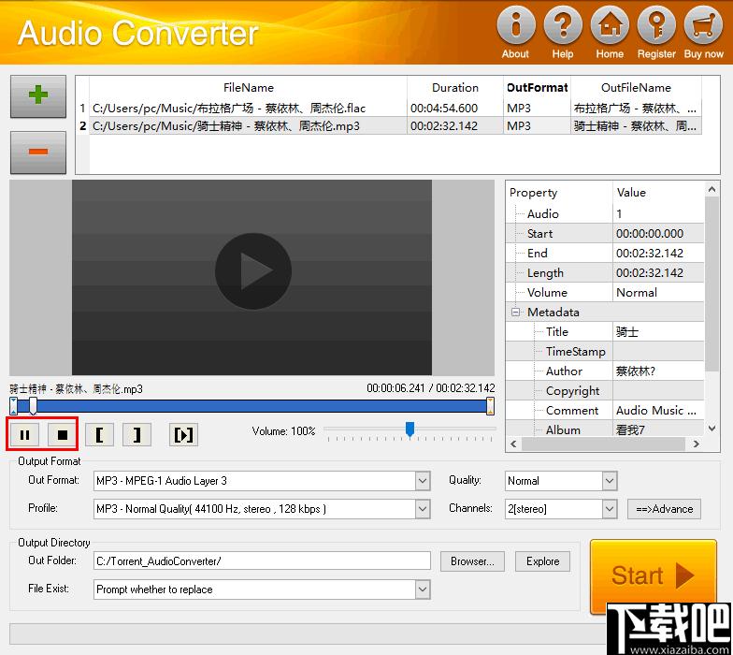The width and height of the screenshot is (733, 655).
Task: Click property panel scroll down arrow
Action: (711, 429)
